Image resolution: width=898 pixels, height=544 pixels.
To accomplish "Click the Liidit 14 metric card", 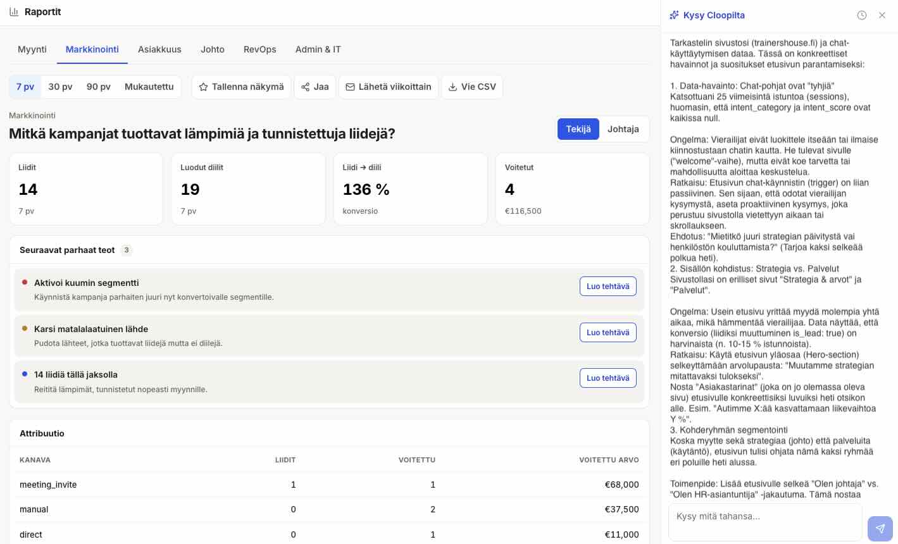I will pyautogui.click(x=86, y=189).
